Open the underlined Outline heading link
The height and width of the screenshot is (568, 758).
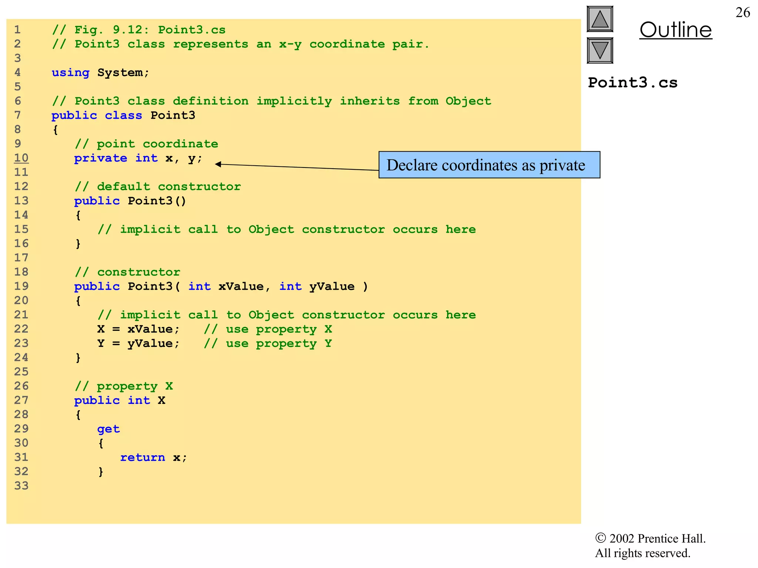pyautogui.click(x=675, y=30)
